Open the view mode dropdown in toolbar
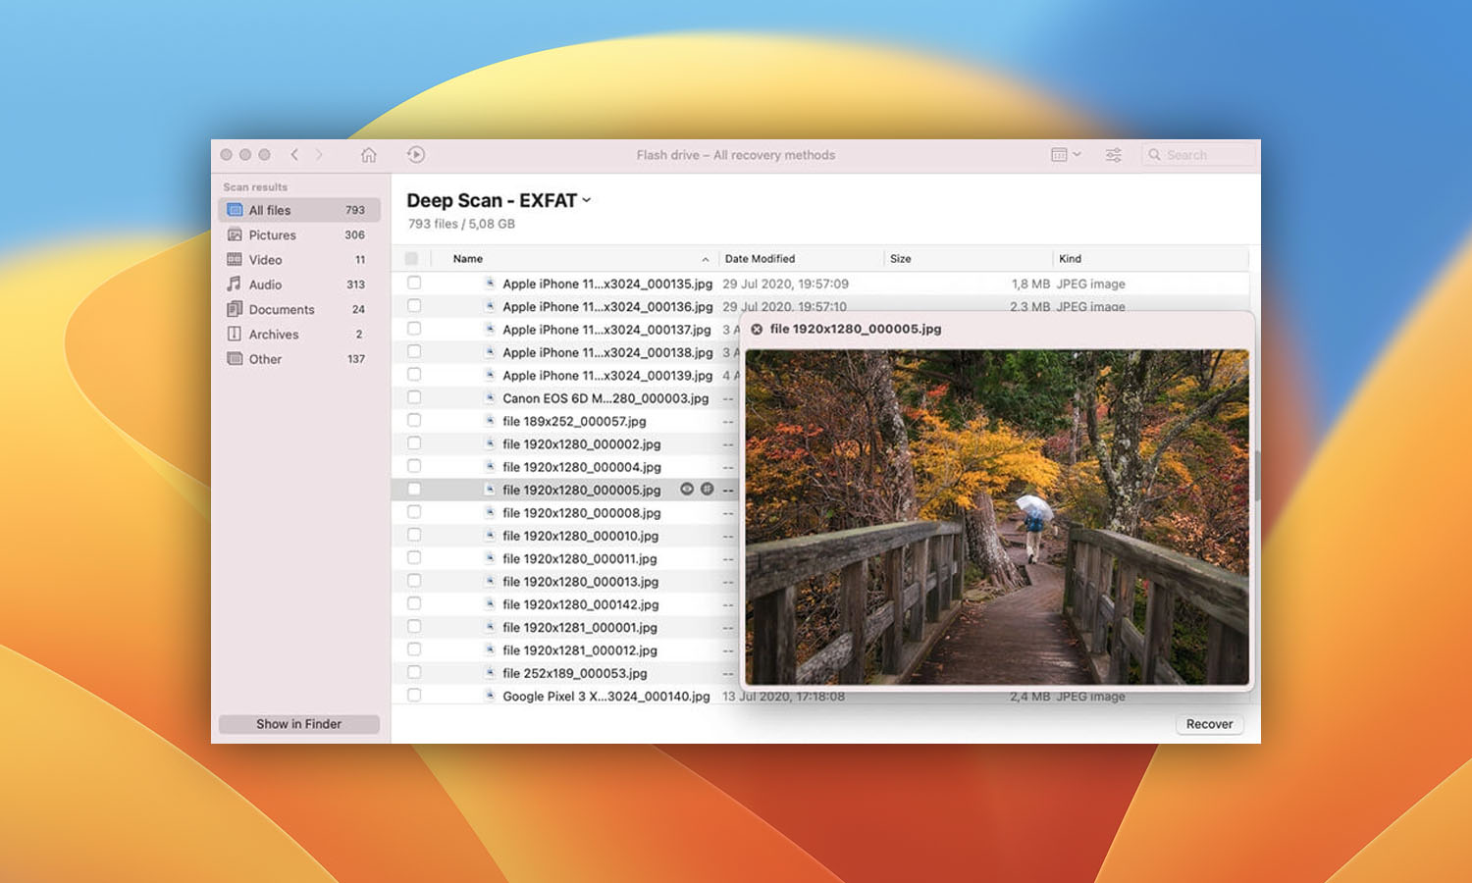Screen dimensions: 1472x883 pyautogui.click(x=1066, y=155)
